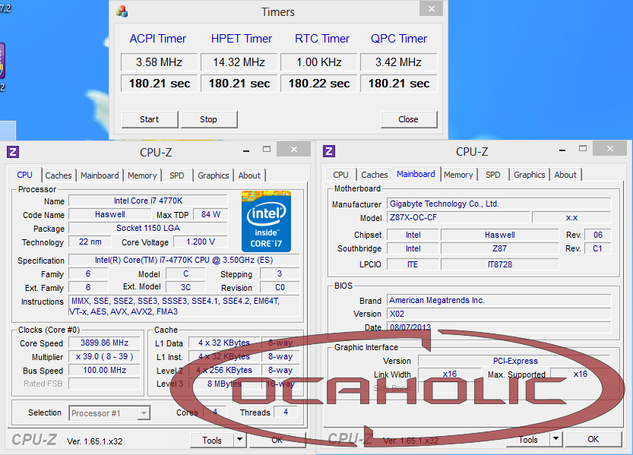The height and width of the screenshot is (455, 633).
Task: Open Tools in the right CPU-Z window
Action: [528, 439]
